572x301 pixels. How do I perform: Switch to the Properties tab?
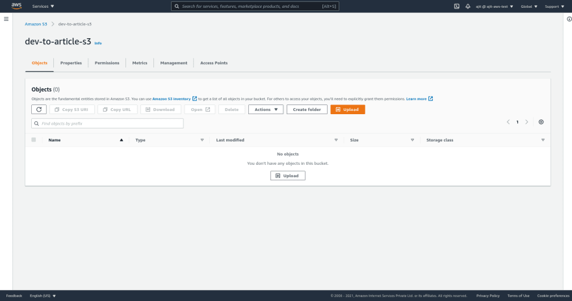pyautogui.click(x=71, y=63)
